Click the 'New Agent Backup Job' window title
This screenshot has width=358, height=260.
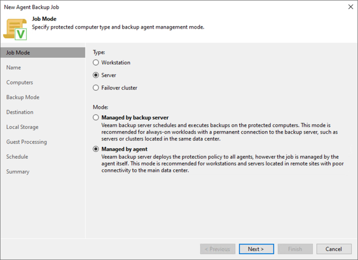pos(32,7)
